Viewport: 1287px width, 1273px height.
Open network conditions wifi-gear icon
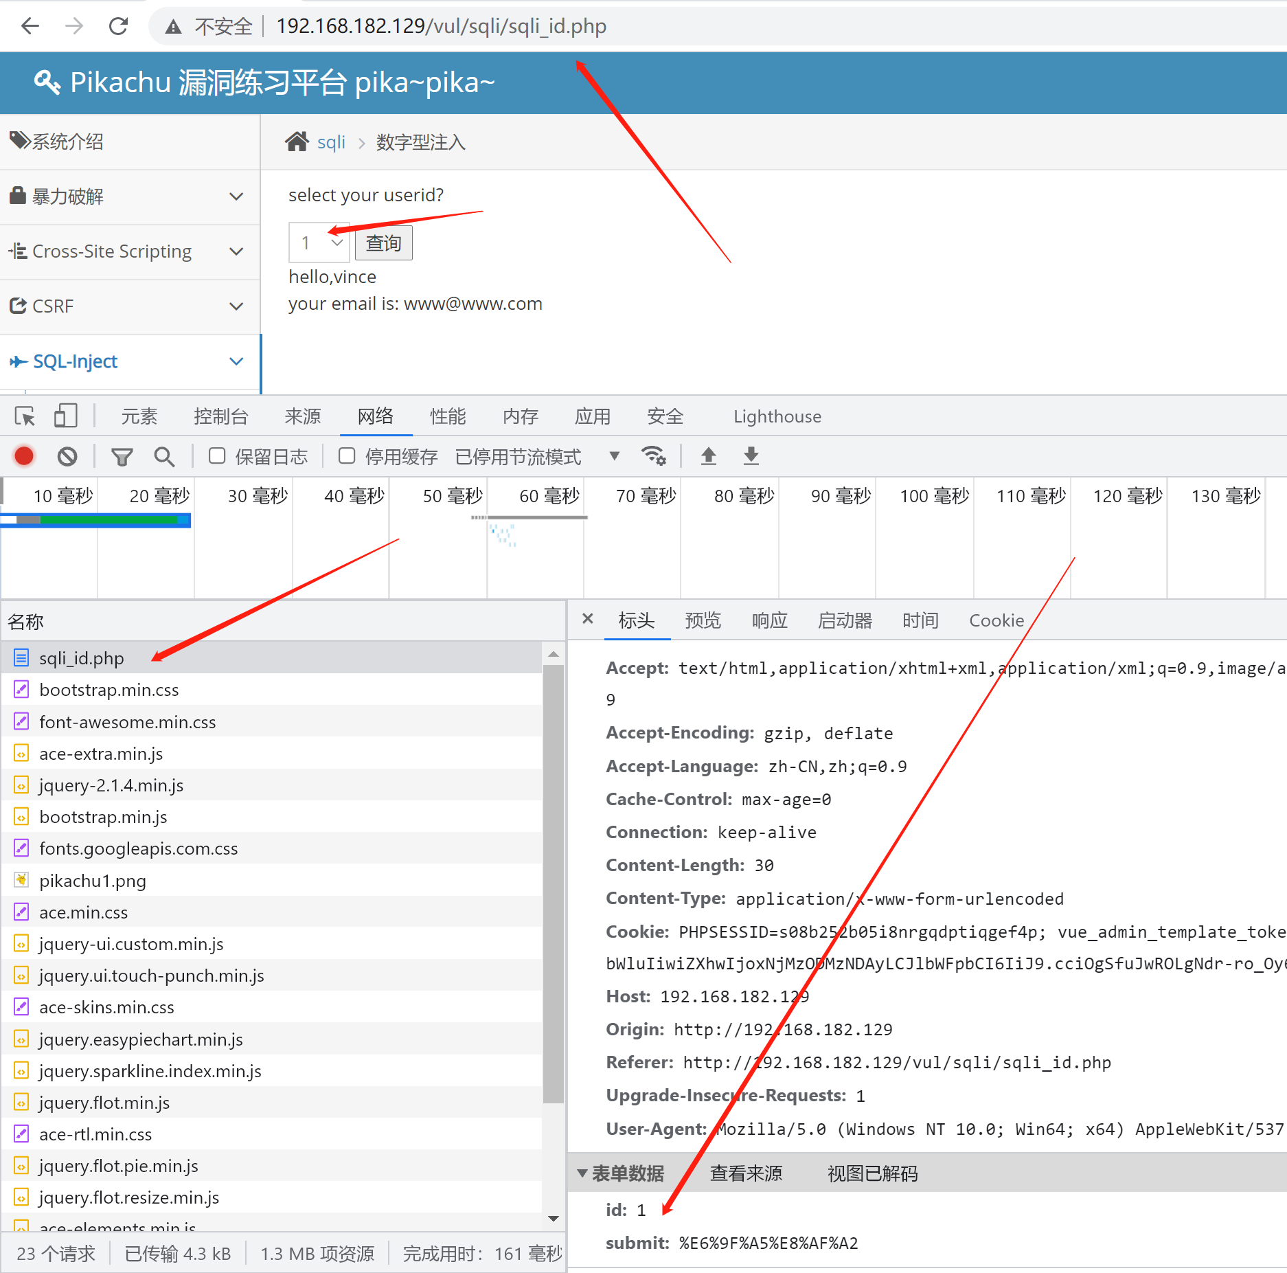click(653, 455)
